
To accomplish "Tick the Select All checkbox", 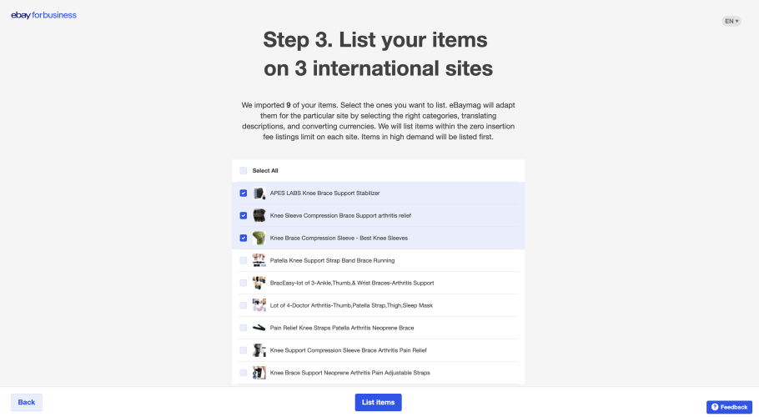I will (x=244, y=171).
